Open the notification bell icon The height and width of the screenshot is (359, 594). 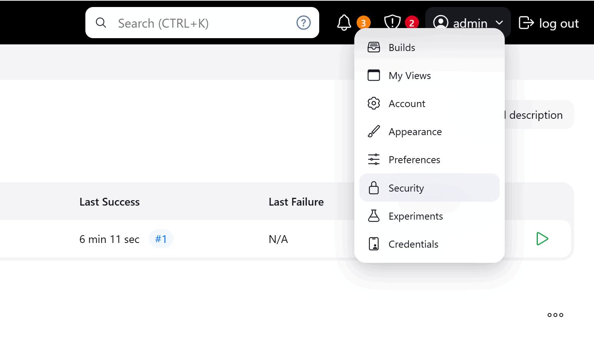point(343,23)
